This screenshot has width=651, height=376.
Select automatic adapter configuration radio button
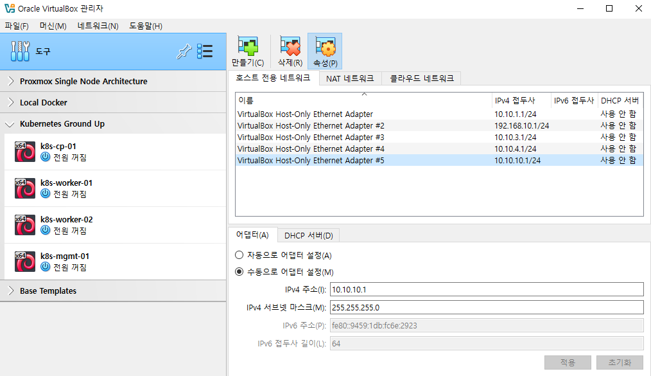(239, 255)
